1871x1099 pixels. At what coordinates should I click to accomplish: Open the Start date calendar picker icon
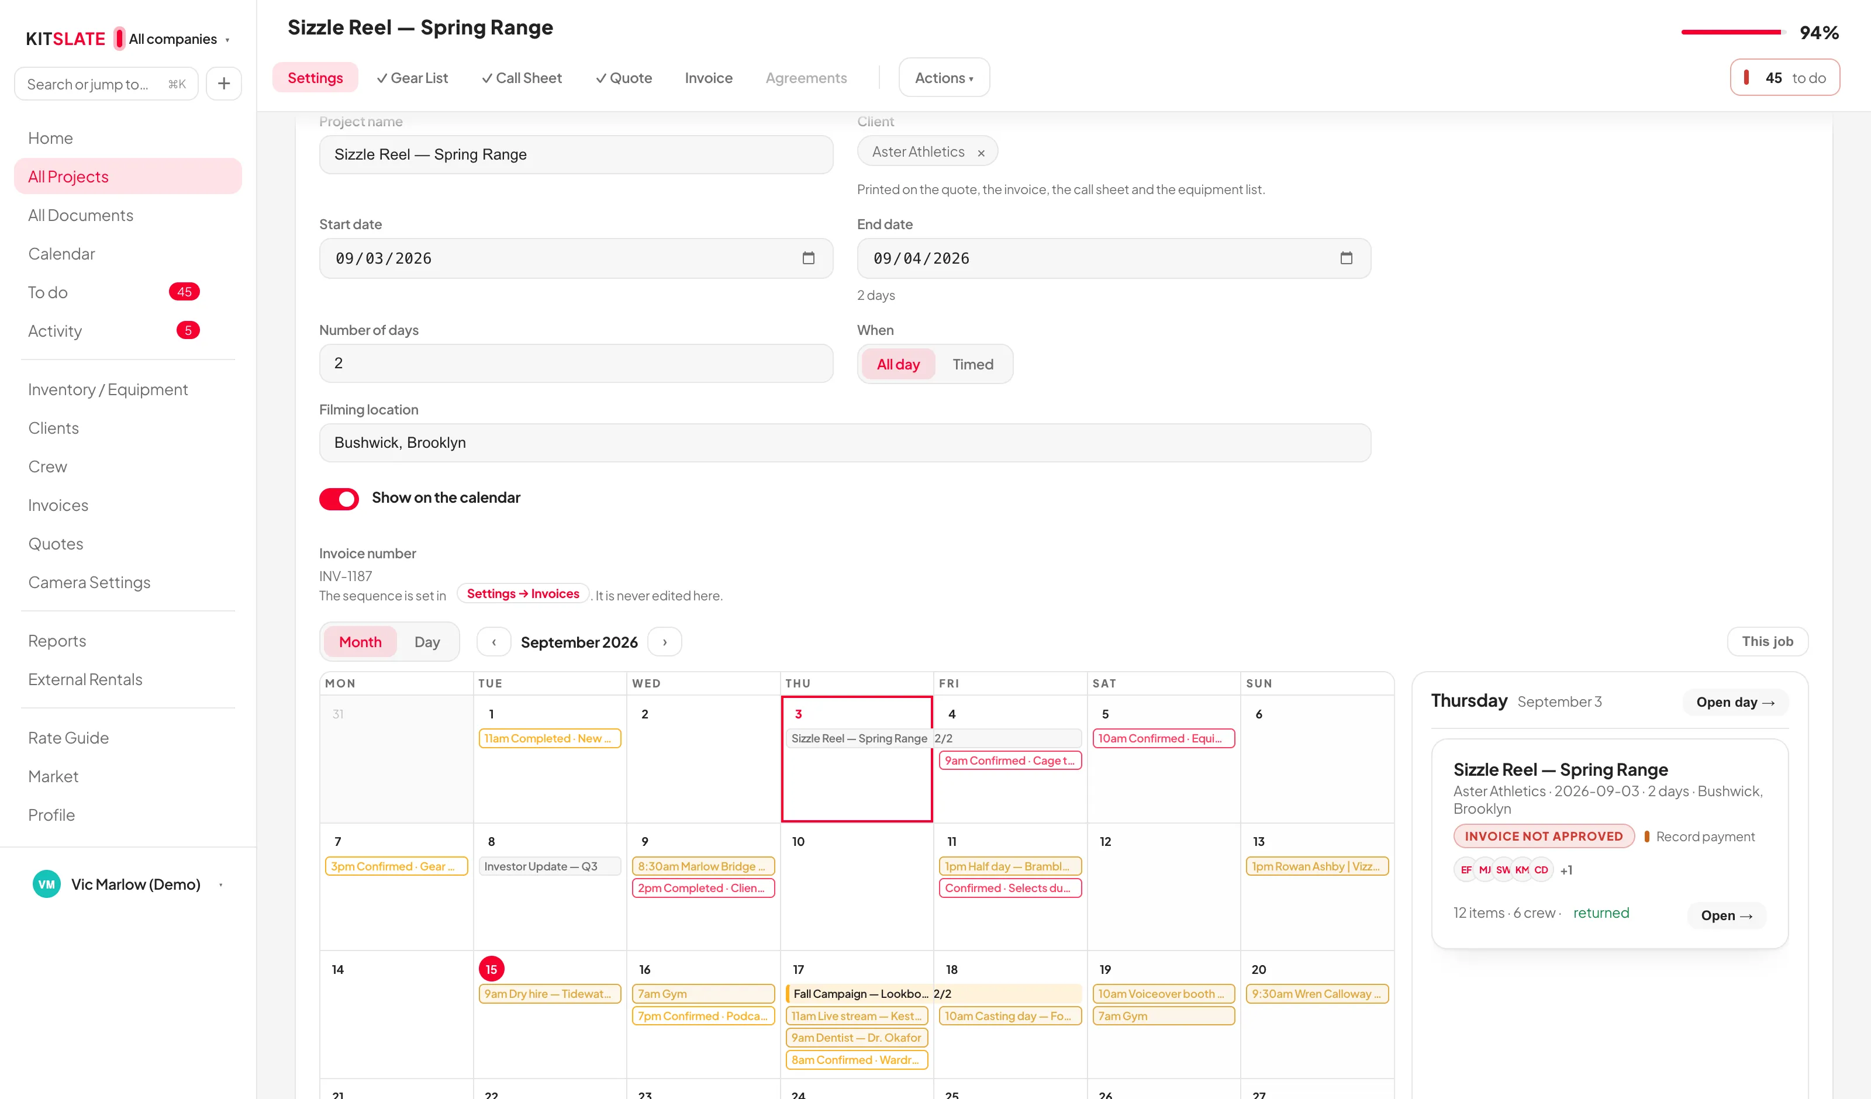pos(809,258)
